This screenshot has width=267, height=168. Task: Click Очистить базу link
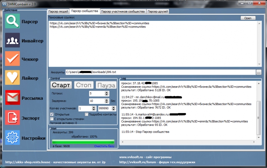tap(104, 146)
